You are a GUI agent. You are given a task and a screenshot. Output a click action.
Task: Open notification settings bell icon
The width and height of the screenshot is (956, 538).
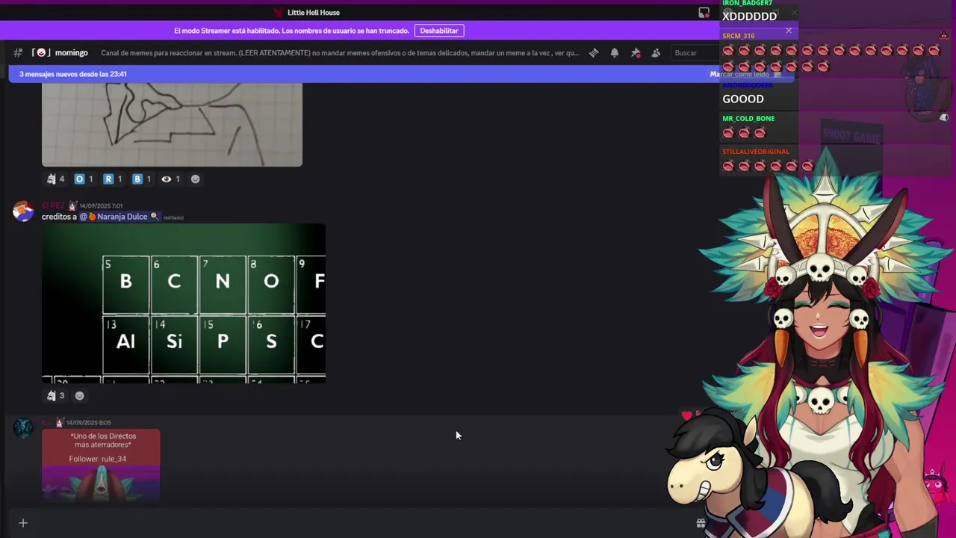pos(615,53)
